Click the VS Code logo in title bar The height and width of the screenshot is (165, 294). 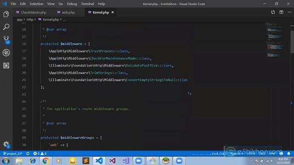click(x=5, y=4)
